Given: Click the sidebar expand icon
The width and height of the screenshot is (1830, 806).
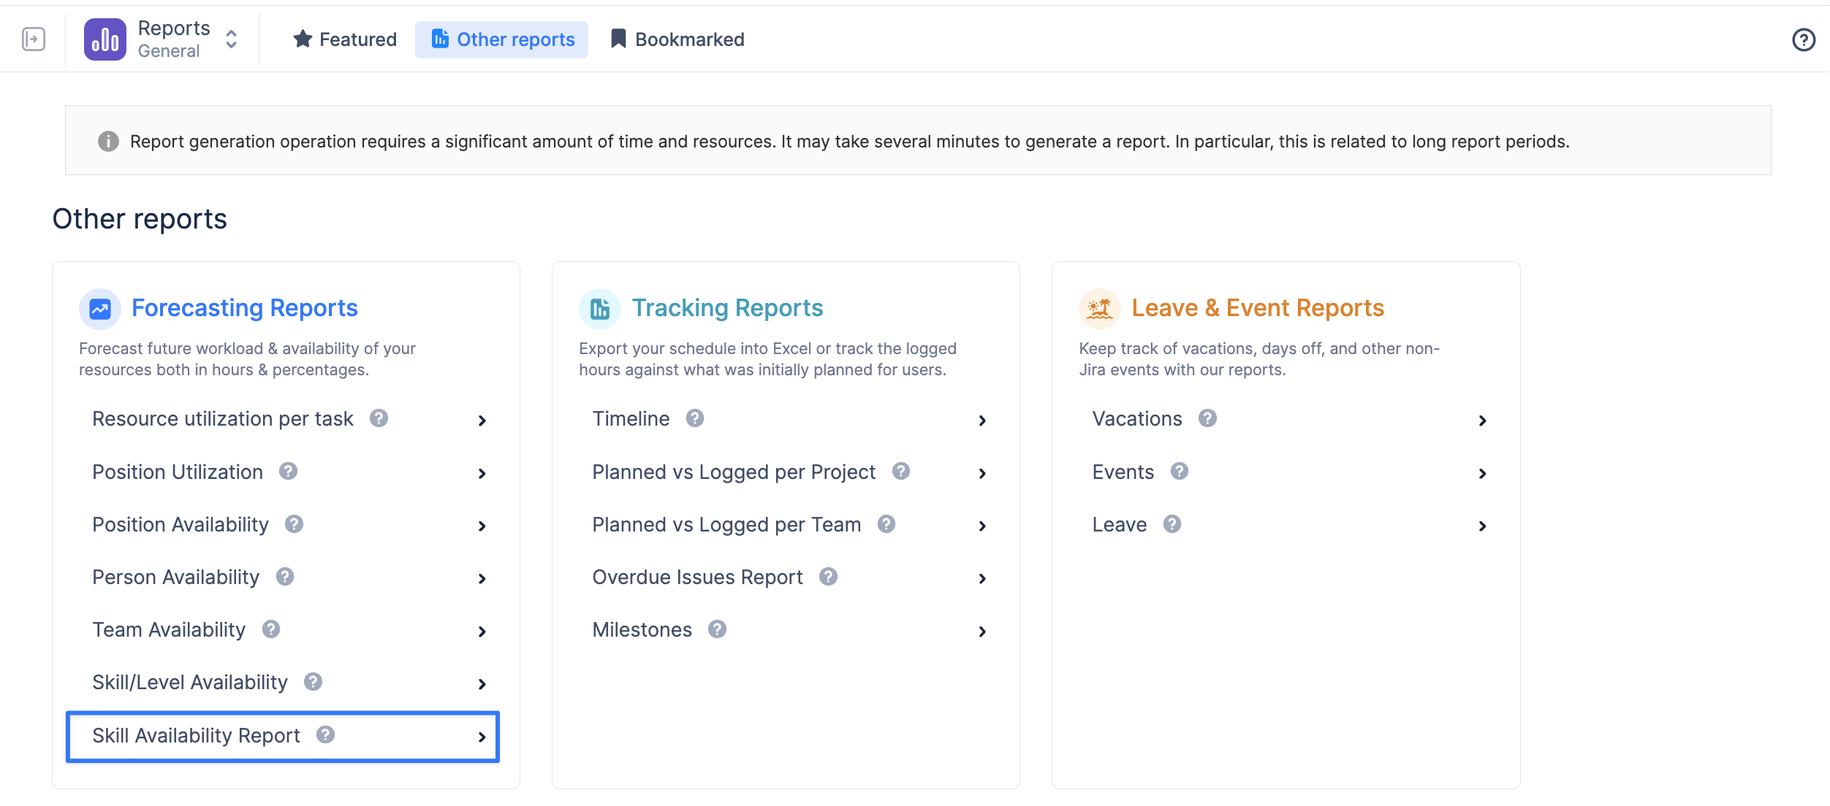Looking at the screenshot, I should pyautogui.click(x=34, y=39).
